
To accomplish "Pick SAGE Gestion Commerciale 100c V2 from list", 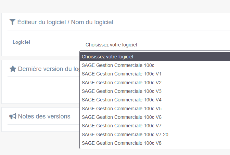I will tap(122, 83).
